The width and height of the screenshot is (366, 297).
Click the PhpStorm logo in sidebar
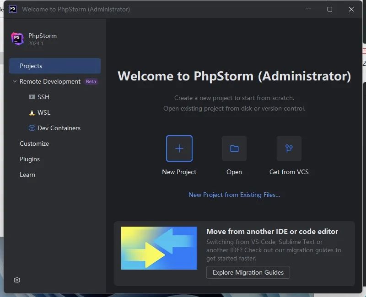tap(17, 39)
